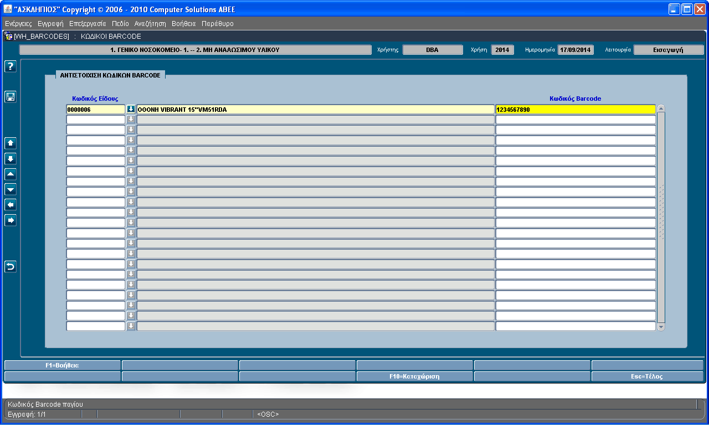Open Βοήθεια menu

[x=184, y=24]
